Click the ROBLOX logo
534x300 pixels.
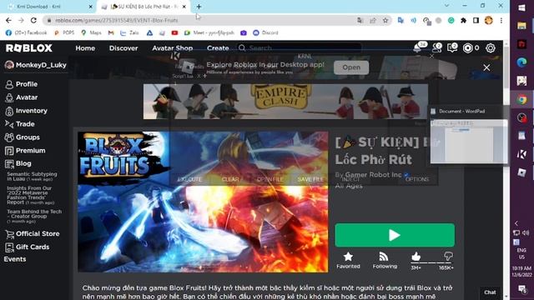point(29,48)
